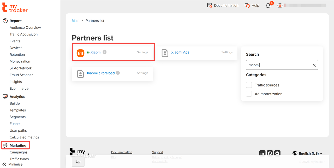The image size is (334, 168).
Task: Open the notifications bell icon
Action: pyautogui.click(x=268, y=5)
